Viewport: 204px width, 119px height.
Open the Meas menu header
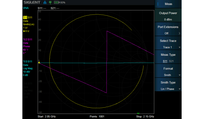[168, 4]
